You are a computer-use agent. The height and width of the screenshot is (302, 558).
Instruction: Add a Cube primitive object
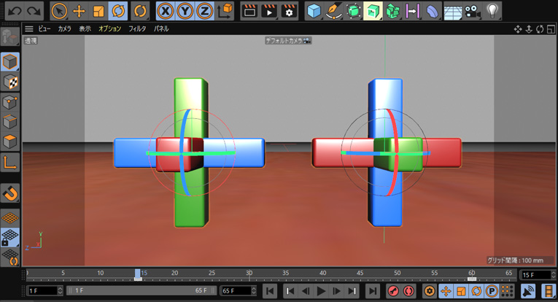click(x=313, y=11)
